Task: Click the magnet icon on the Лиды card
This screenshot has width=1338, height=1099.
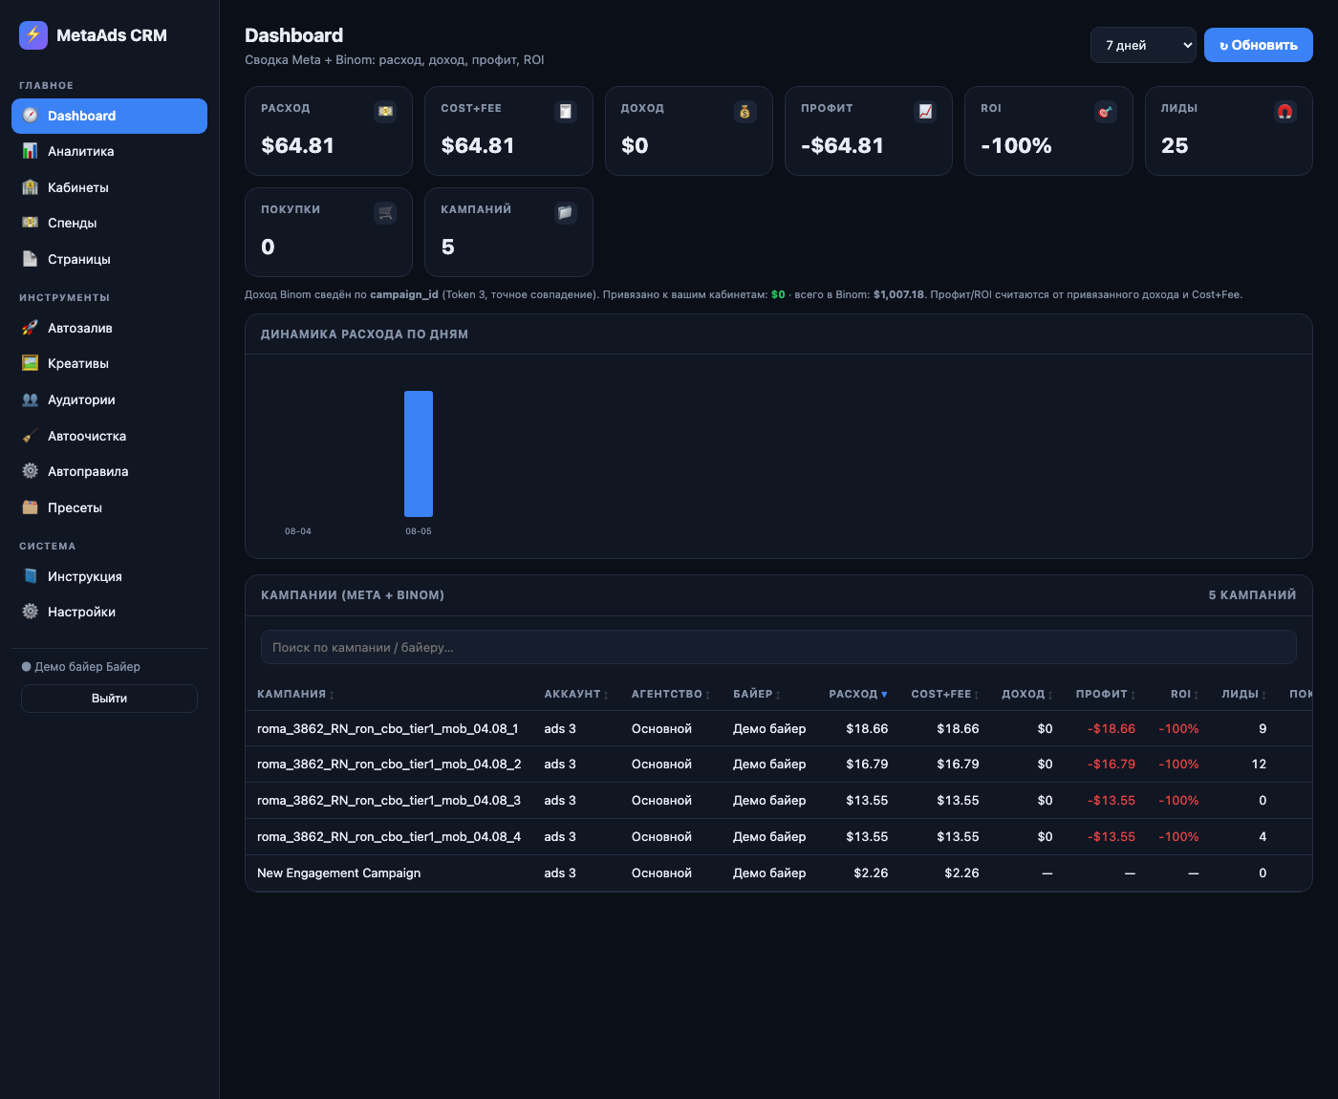Action: click(x=1285, y=112)
